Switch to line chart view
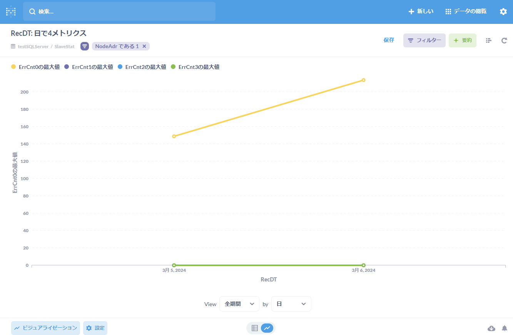This screenshot has width=513, height=335. 267,328
